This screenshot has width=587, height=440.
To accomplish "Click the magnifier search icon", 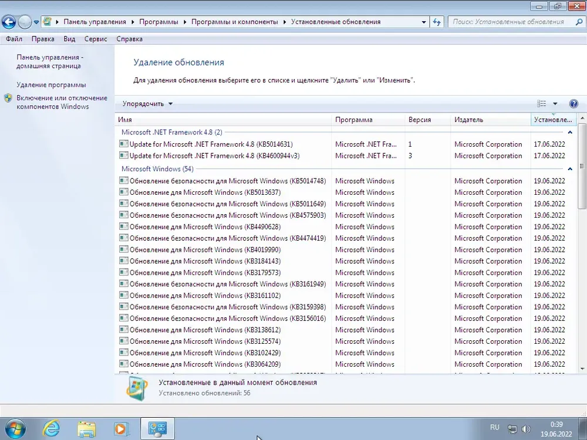I will coord(579,22).
